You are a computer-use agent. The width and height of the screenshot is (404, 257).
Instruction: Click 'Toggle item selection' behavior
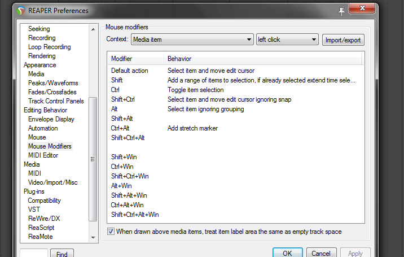196,90
